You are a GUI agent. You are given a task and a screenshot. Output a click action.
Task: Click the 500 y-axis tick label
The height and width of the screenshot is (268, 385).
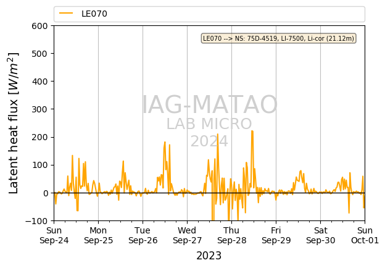(39, 54)
